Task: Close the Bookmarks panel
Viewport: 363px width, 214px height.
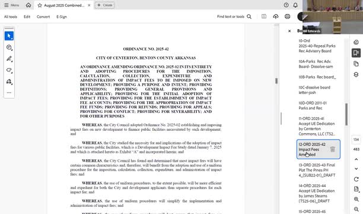Action: point(289,31)
